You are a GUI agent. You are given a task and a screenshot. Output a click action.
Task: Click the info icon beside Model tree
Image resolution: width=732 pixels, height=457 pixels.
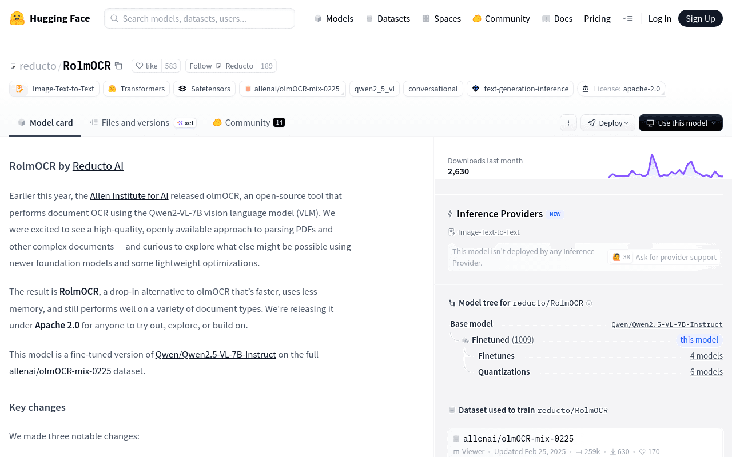[589, 303]
